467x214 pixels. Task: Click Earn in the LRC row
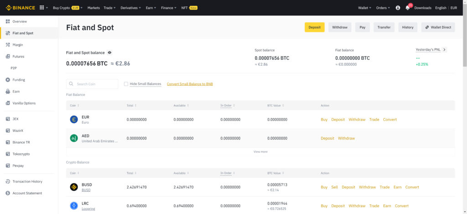point(387,206)
